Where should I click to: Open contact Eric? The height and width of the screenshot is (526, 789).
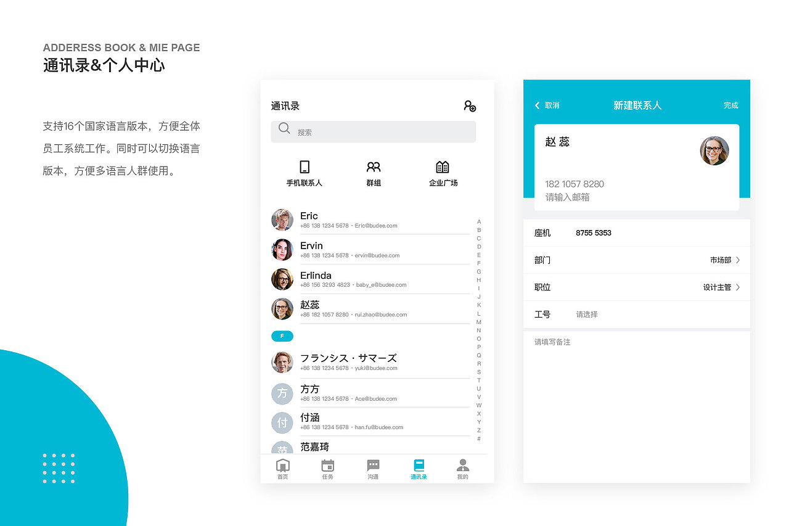click(x=370, y=220)
